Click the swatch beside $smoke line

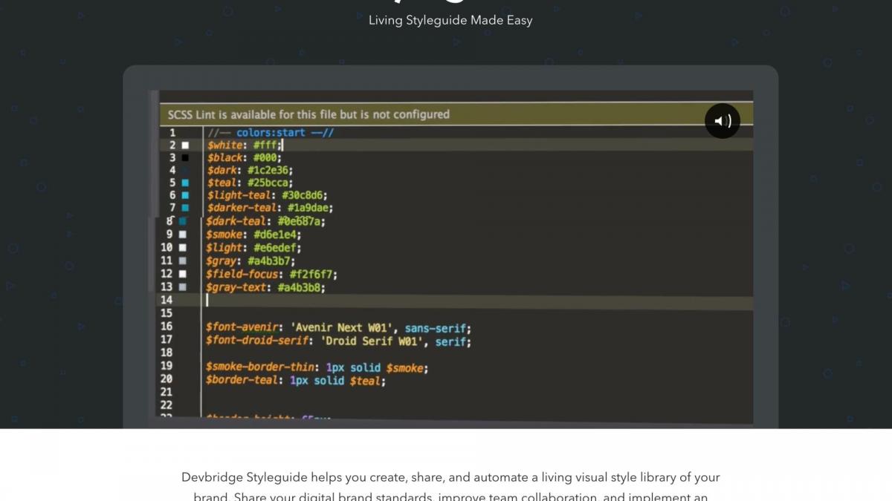click(183, 235)
